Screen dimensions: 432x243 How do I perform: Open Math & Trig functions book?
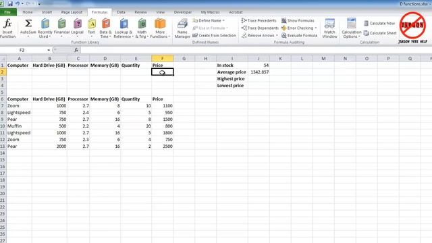(x=142, y=28)
